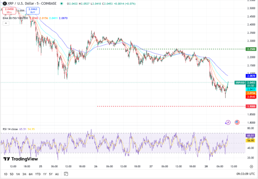The image size is (258, 179).
Task: Click the blue 2.0870 EMA price label
Action: (251, 76)
